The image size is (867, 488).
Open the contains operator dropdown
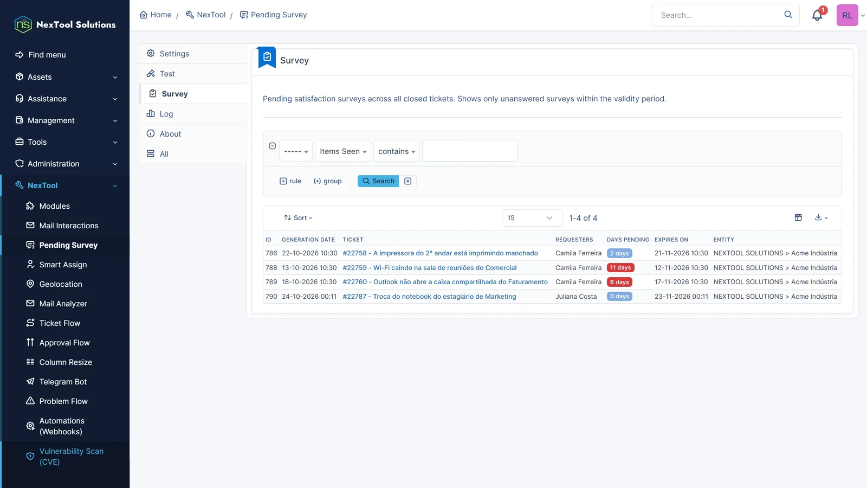[397, 151]
